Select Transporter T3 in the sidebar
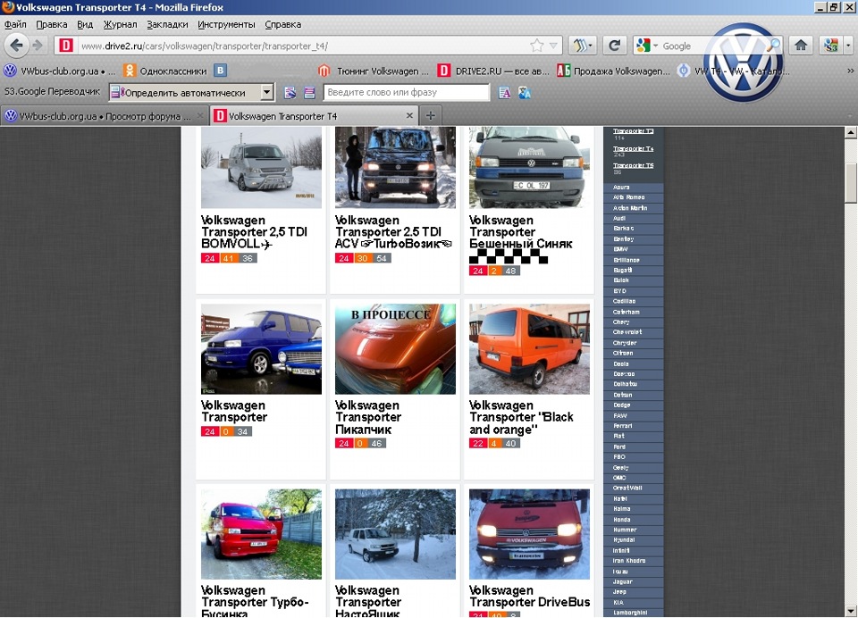This screenshot has width=858, height=618. 633,131
